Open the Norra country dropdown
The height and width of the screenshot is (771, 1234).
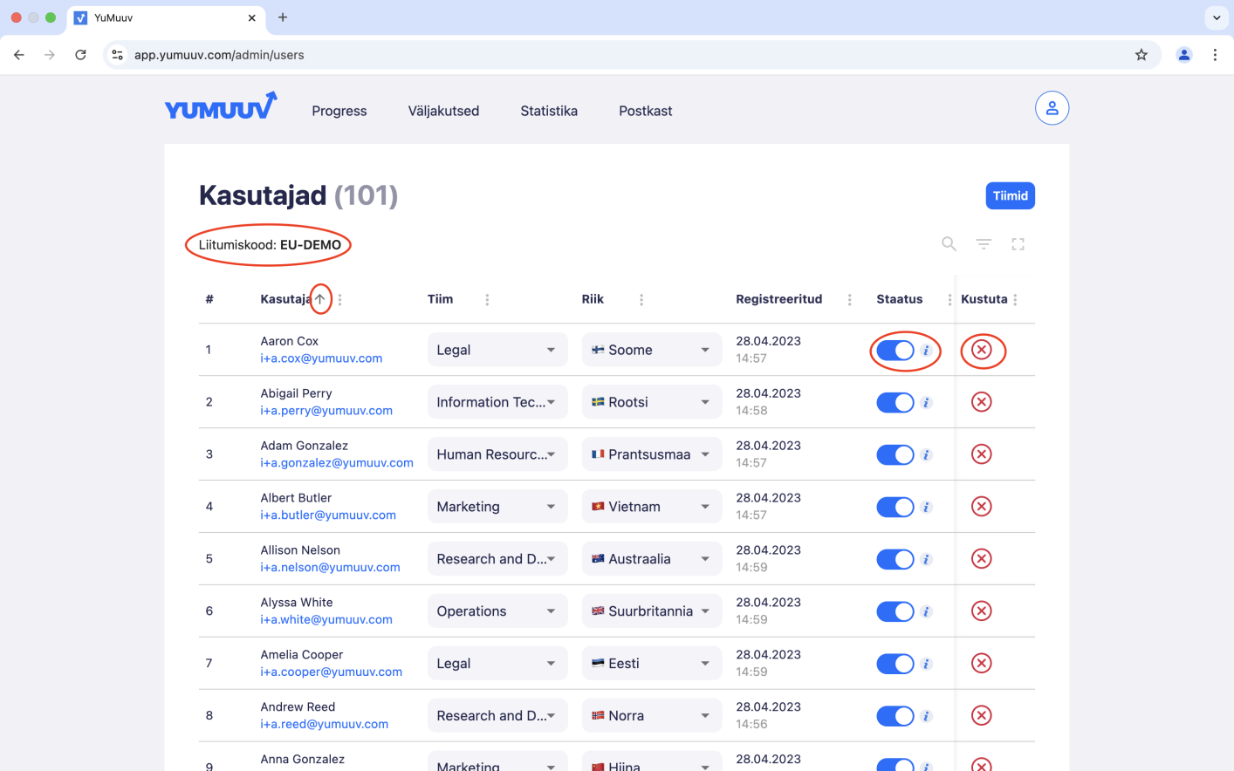coord(652,716)
